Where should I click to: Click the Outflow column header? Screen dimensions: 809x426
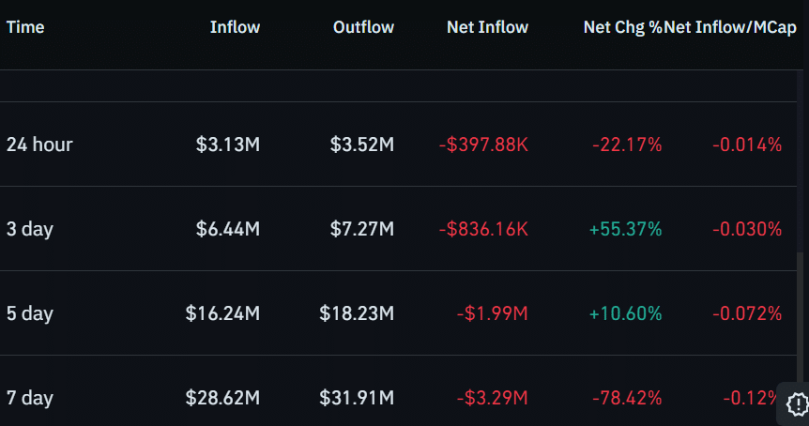[363, 27]
